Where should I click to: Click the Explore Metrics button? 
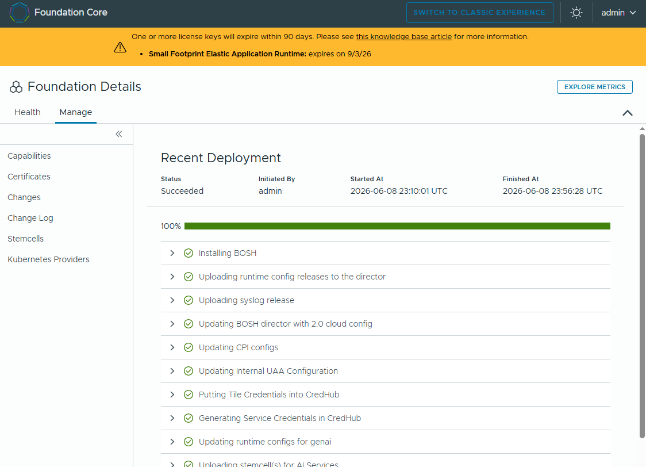click(x=594, y=87)
